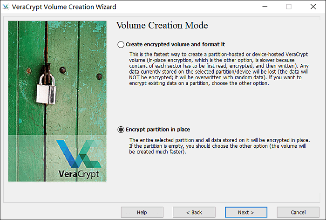Image resolution: width=326 pixels, height=220 pixels.
Task: Click the window title text in the title bar
Action: click(65, 7)
